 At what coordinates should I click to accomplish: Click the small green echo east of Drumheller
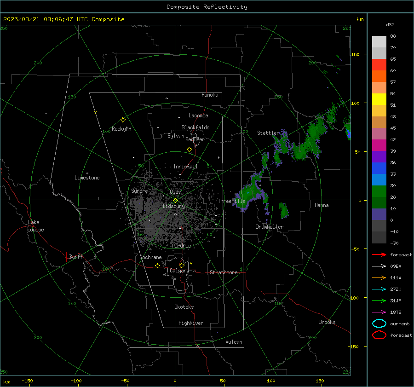284,210
